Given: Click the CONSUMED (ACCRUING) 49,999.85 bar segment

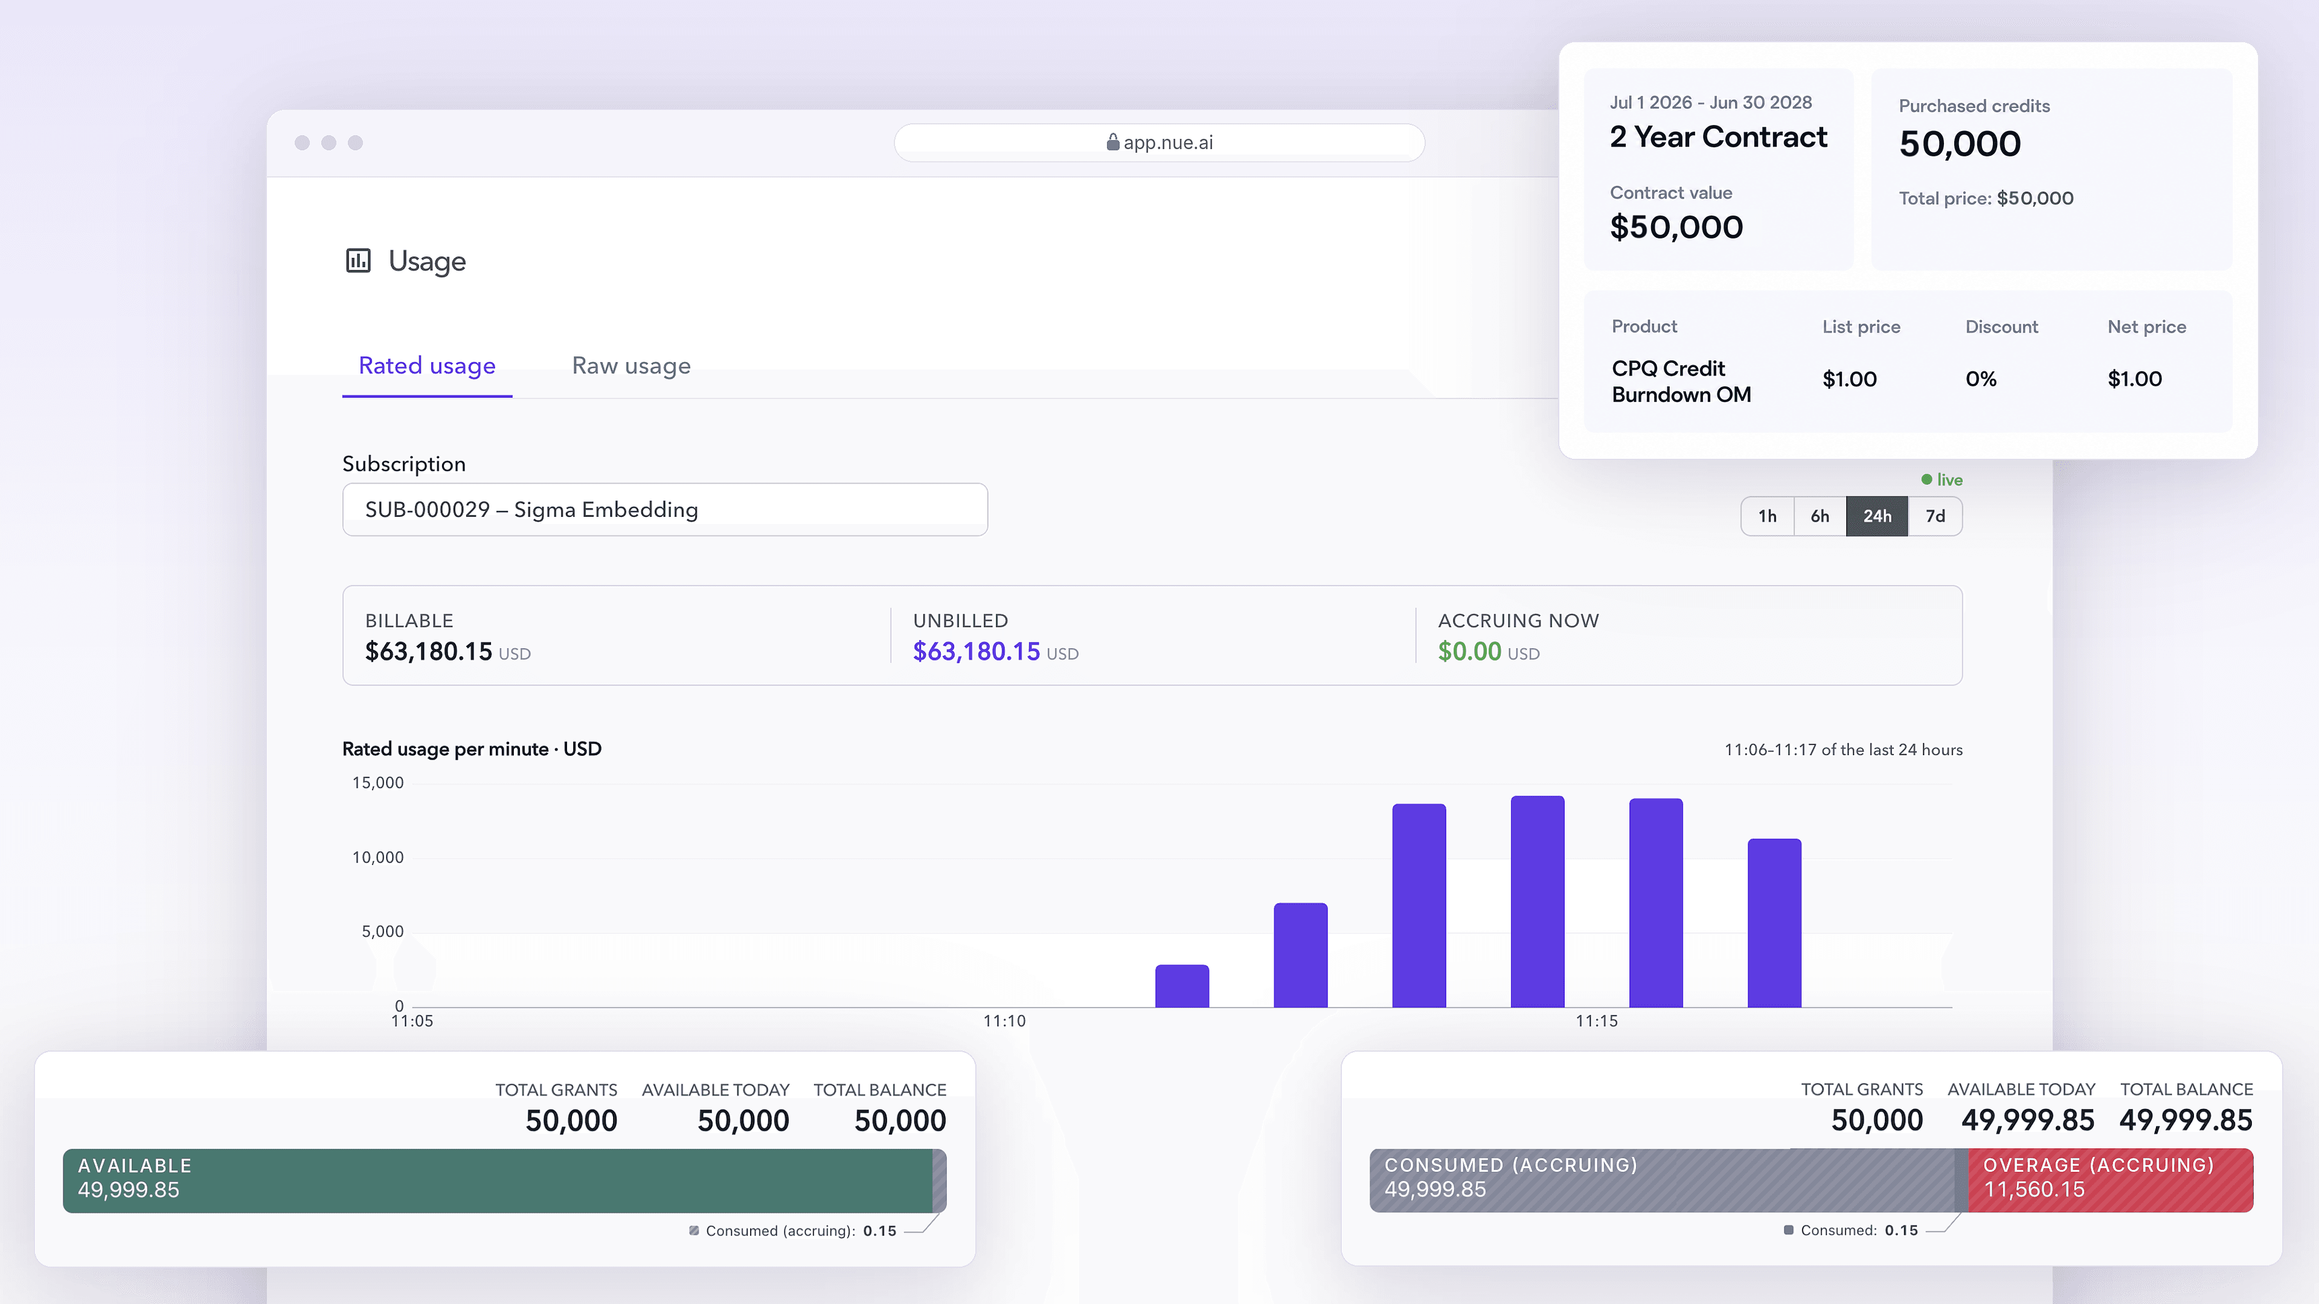Looking at the screenshot, I should pyautogui.click(x=1662, y=1180).
